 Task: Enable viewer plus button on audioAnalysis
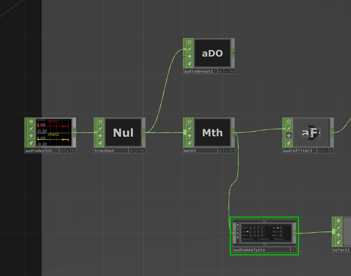293,250
